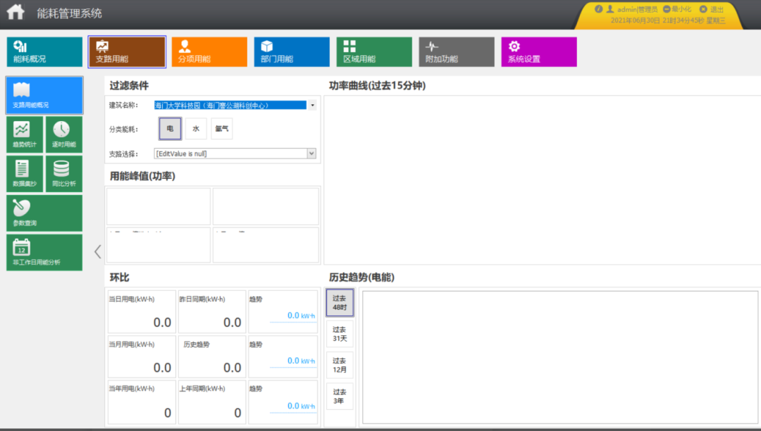Click the 功率曲线(过去15分钟) heading

coord(377,86)
